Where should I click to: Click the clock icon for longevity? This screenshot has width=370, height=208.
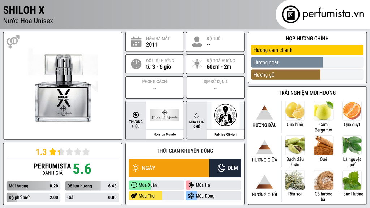[x=136, y=64]
